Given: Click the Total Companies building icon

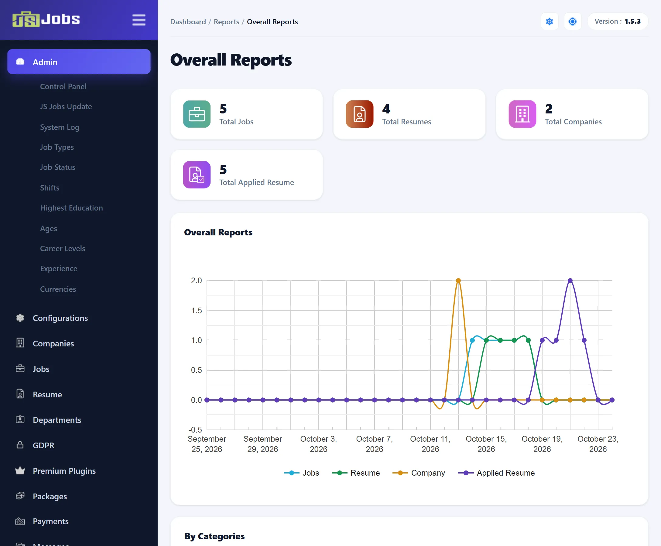Looking at the screenshot, I should click(522, 114).
